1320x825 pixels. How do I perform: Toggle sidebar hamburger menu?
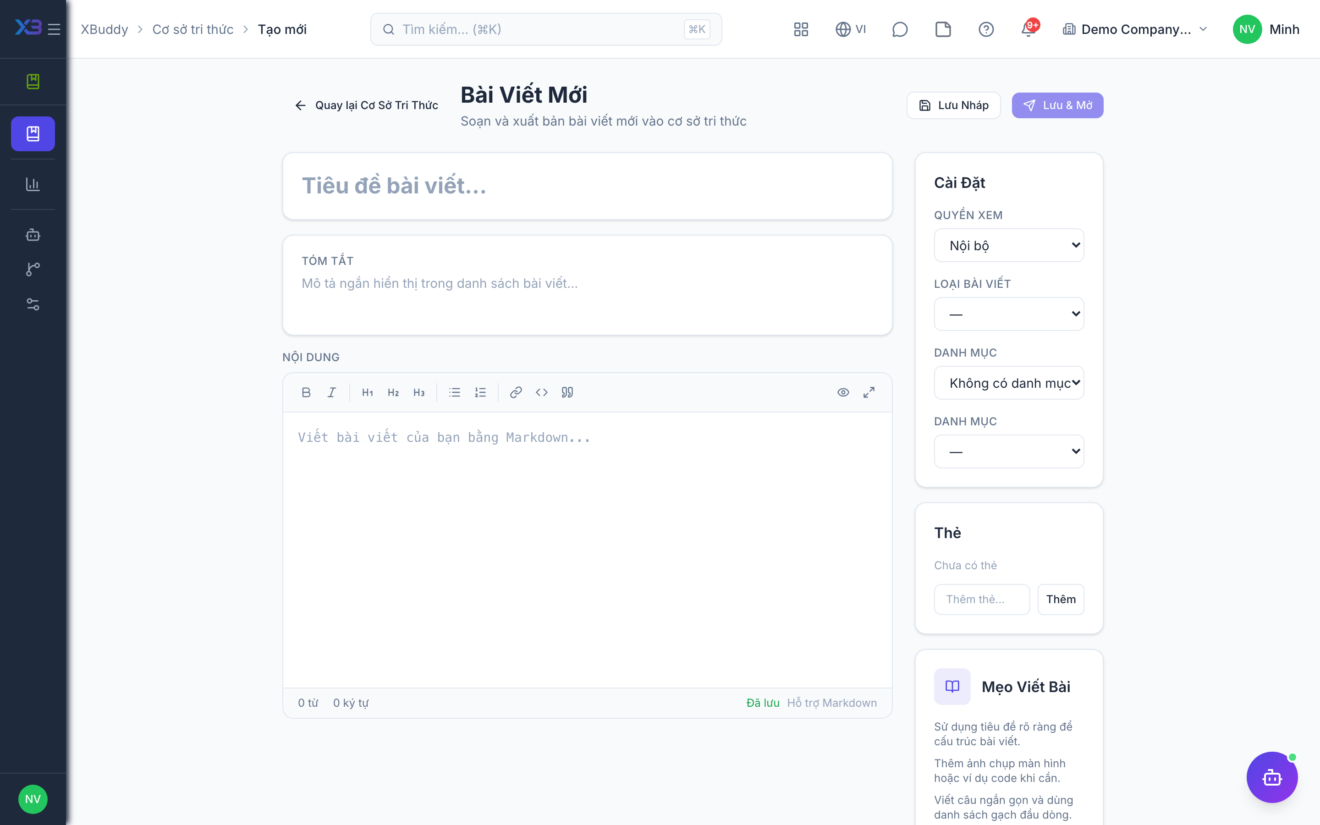tap(54, 29)
